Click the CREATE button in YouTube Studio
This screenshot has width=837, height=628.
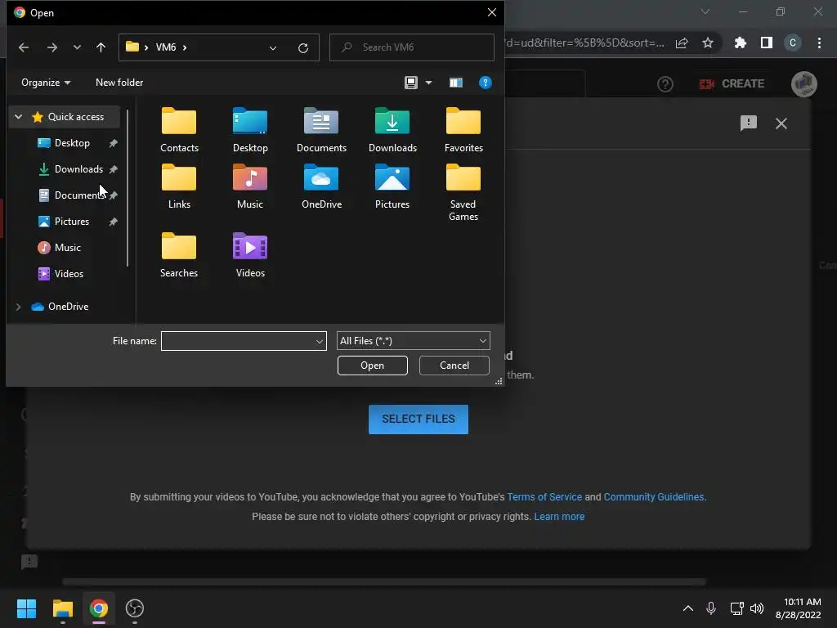pos(732,84)
